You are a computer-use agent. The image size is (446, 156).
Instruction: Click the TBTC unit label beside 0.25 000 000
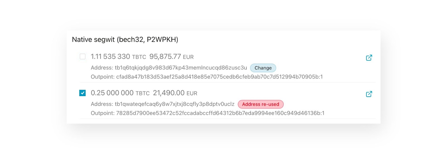pyautogui.click(x=143, y=93)
